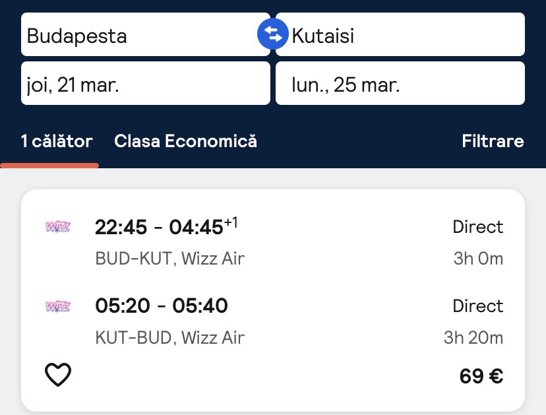Select the 1 călător tab
Screen dimensions: 546x415
57,141
